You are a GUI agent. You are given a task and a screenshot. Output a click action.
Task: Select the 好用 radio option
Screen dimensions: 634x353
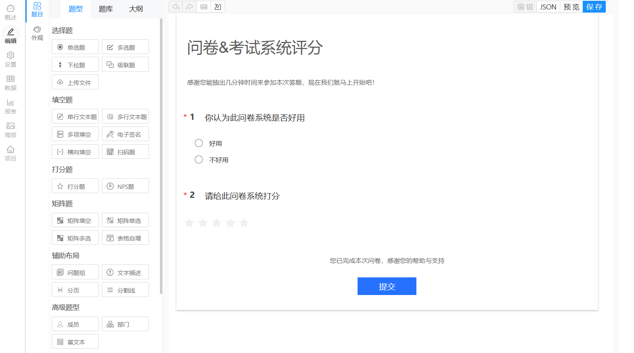(x=199, y=143)
